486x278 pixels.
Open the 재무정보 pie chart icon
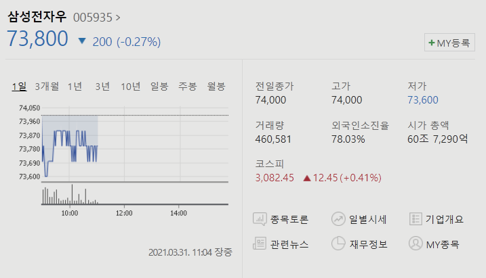click(338, 244)
